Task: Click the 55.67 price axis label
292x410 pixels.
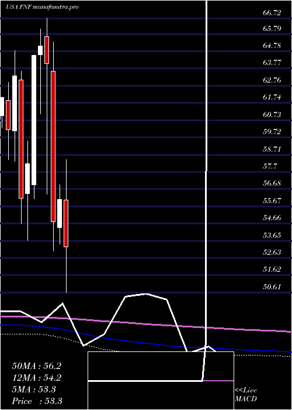Action: [x=272, y=200]
